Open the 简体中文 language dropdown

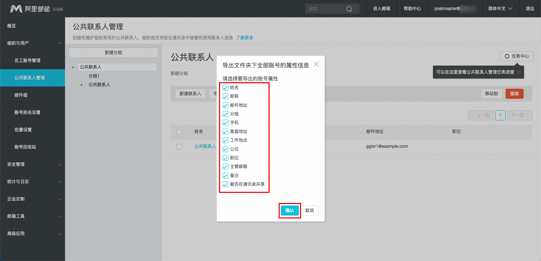pos(500,9)
